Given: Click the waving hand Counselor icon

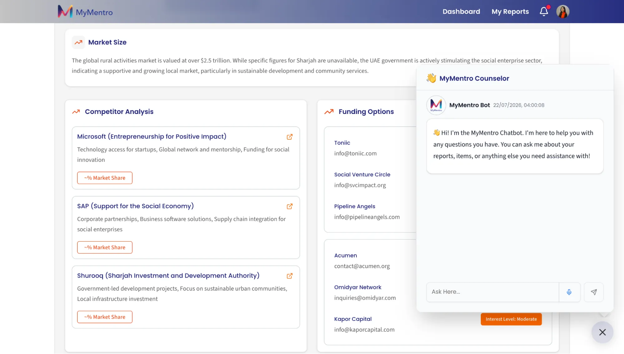Looking at the screenshot, I should [x=431, y=78].
